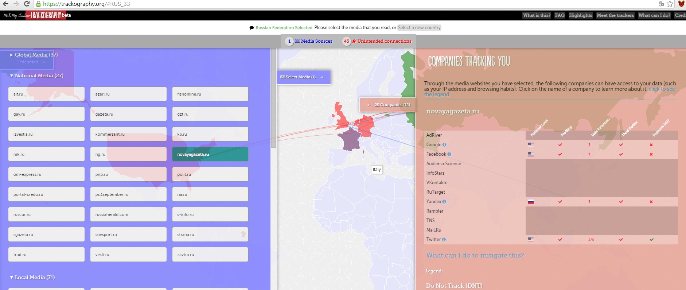Select the kommersant.ru media source
This screenshot has height=290, width=686.
point(128,134)
